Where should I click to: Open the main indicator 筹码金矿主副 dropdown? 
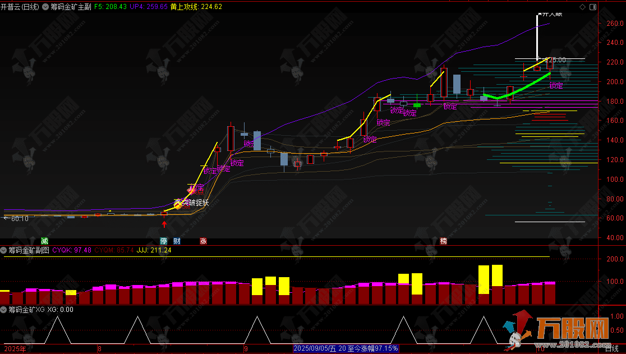point(45,7)
